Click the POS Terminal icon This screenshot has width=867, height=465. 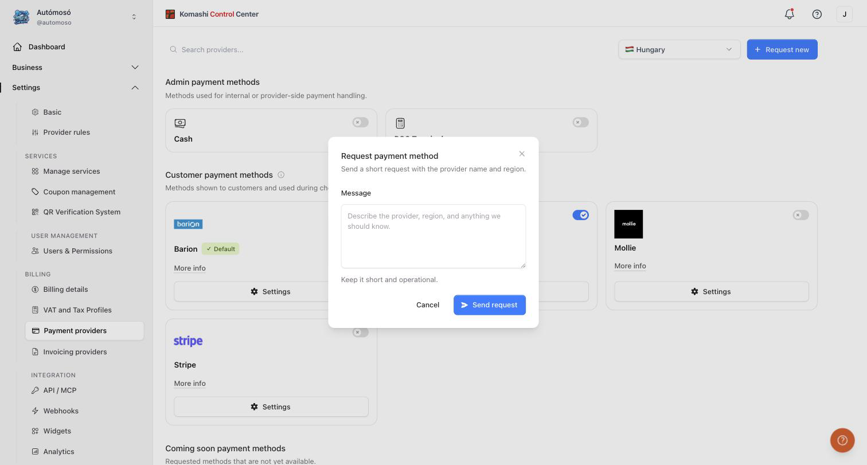point(400,123)
